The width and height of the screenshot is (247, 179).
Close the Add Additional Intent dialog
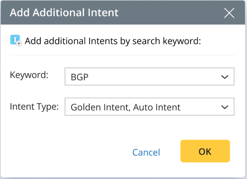click(x=229, y=13)
